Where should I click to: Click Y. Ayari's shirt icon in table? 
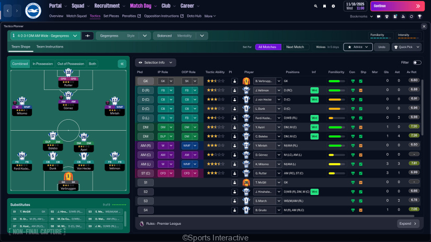point(246,127)
